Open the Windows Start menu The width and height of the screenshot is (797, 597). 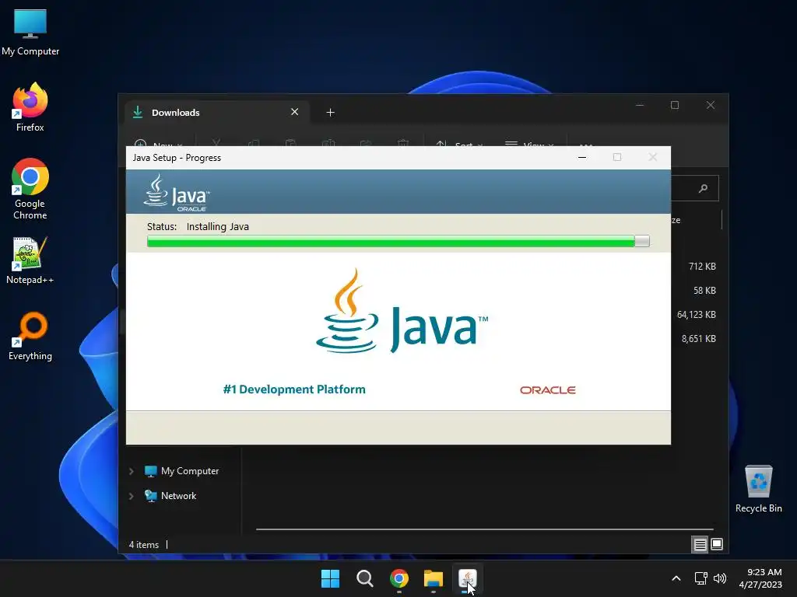click(330, 578)
